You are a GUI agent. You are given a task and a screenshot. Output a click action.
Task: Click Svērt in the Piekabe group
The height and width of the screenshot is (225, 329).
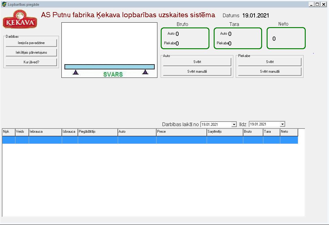(x=270, y=62)
